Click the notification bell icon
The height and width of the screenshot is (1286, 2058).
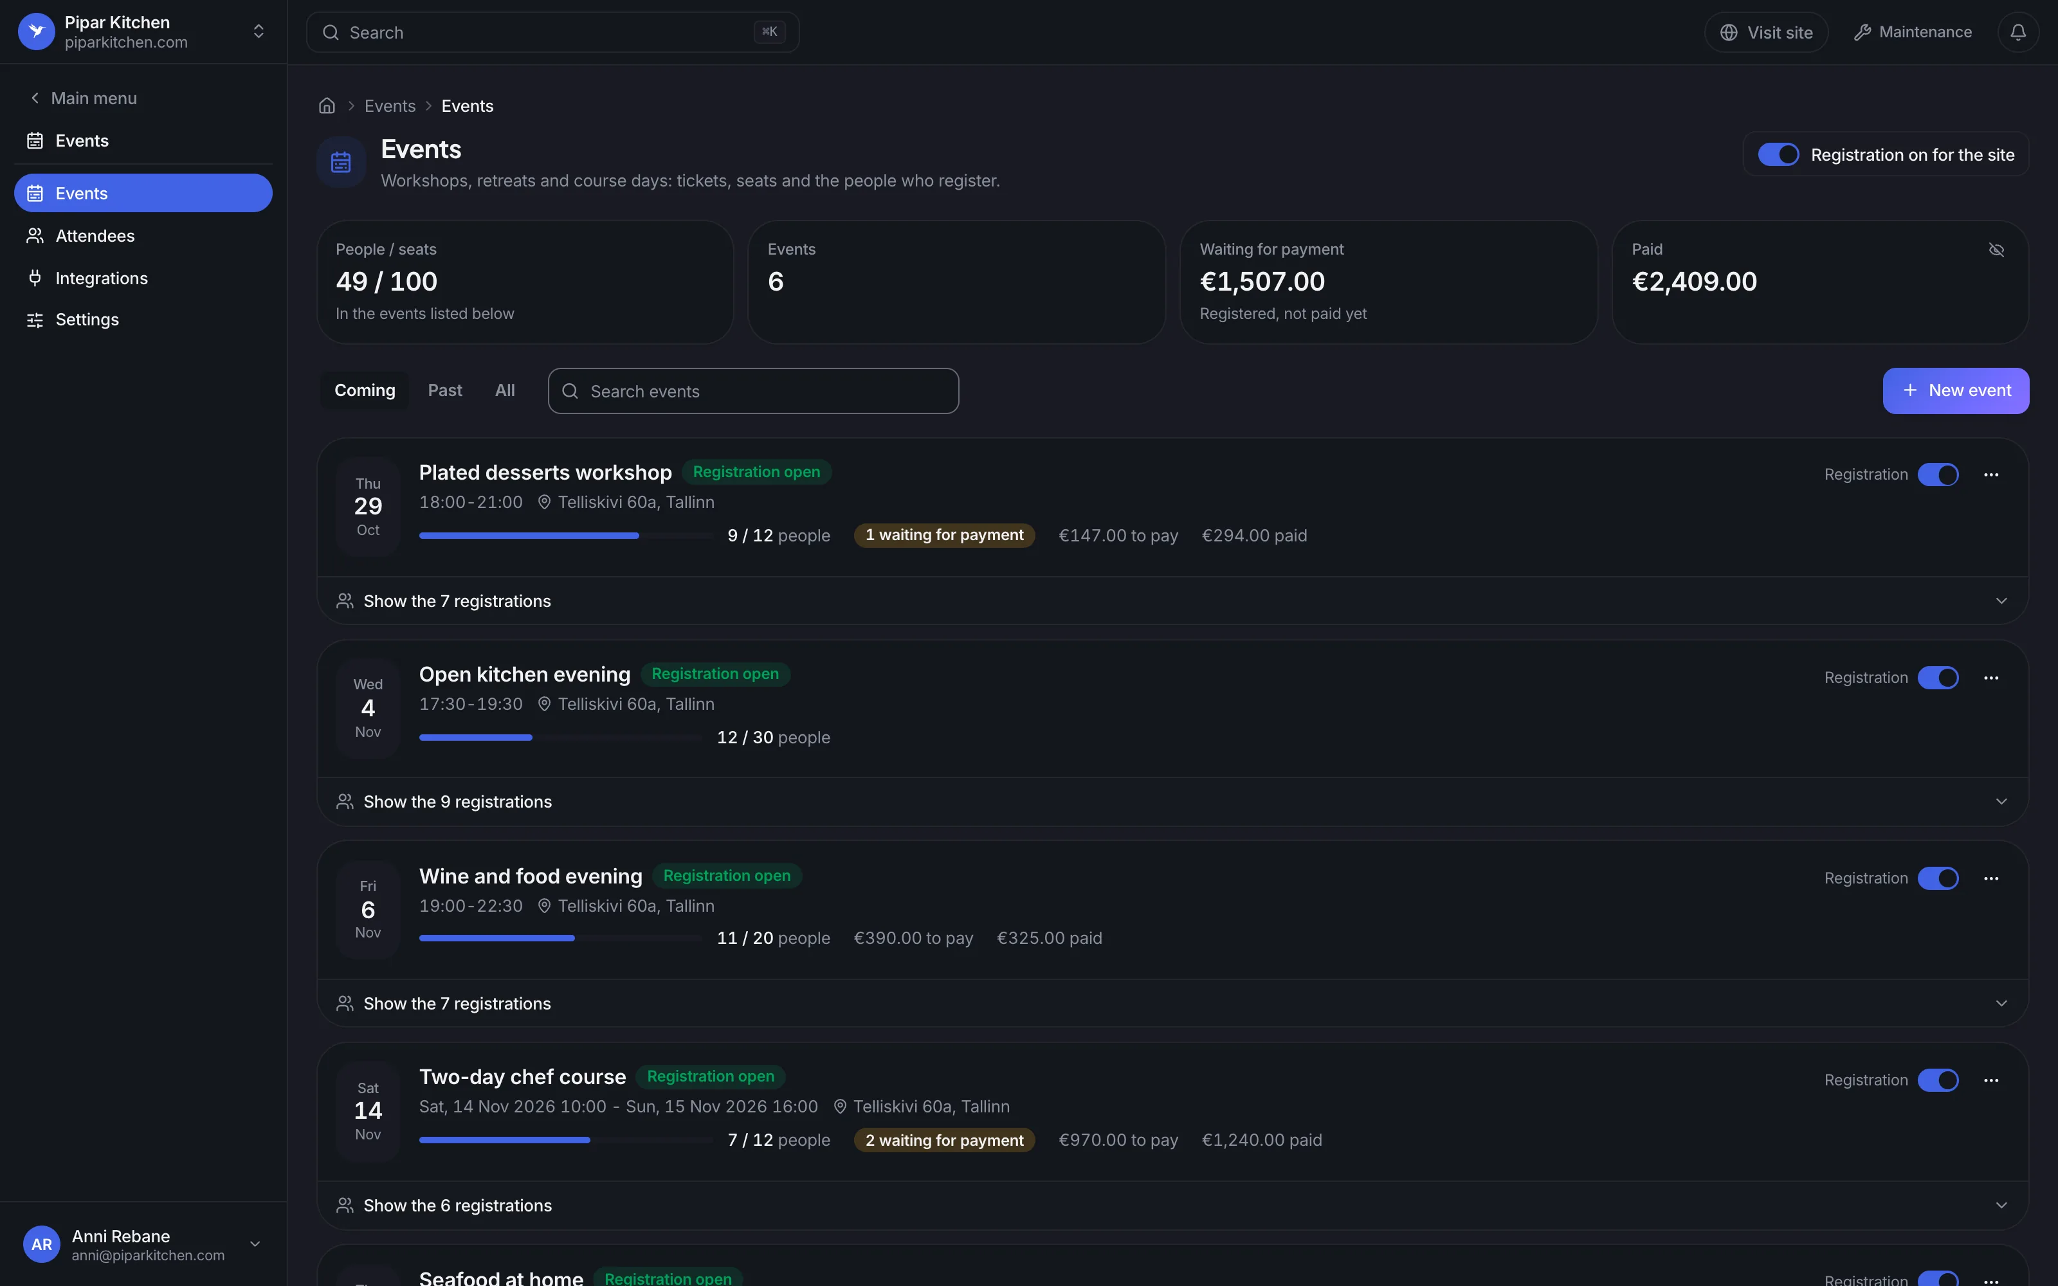2017,32
